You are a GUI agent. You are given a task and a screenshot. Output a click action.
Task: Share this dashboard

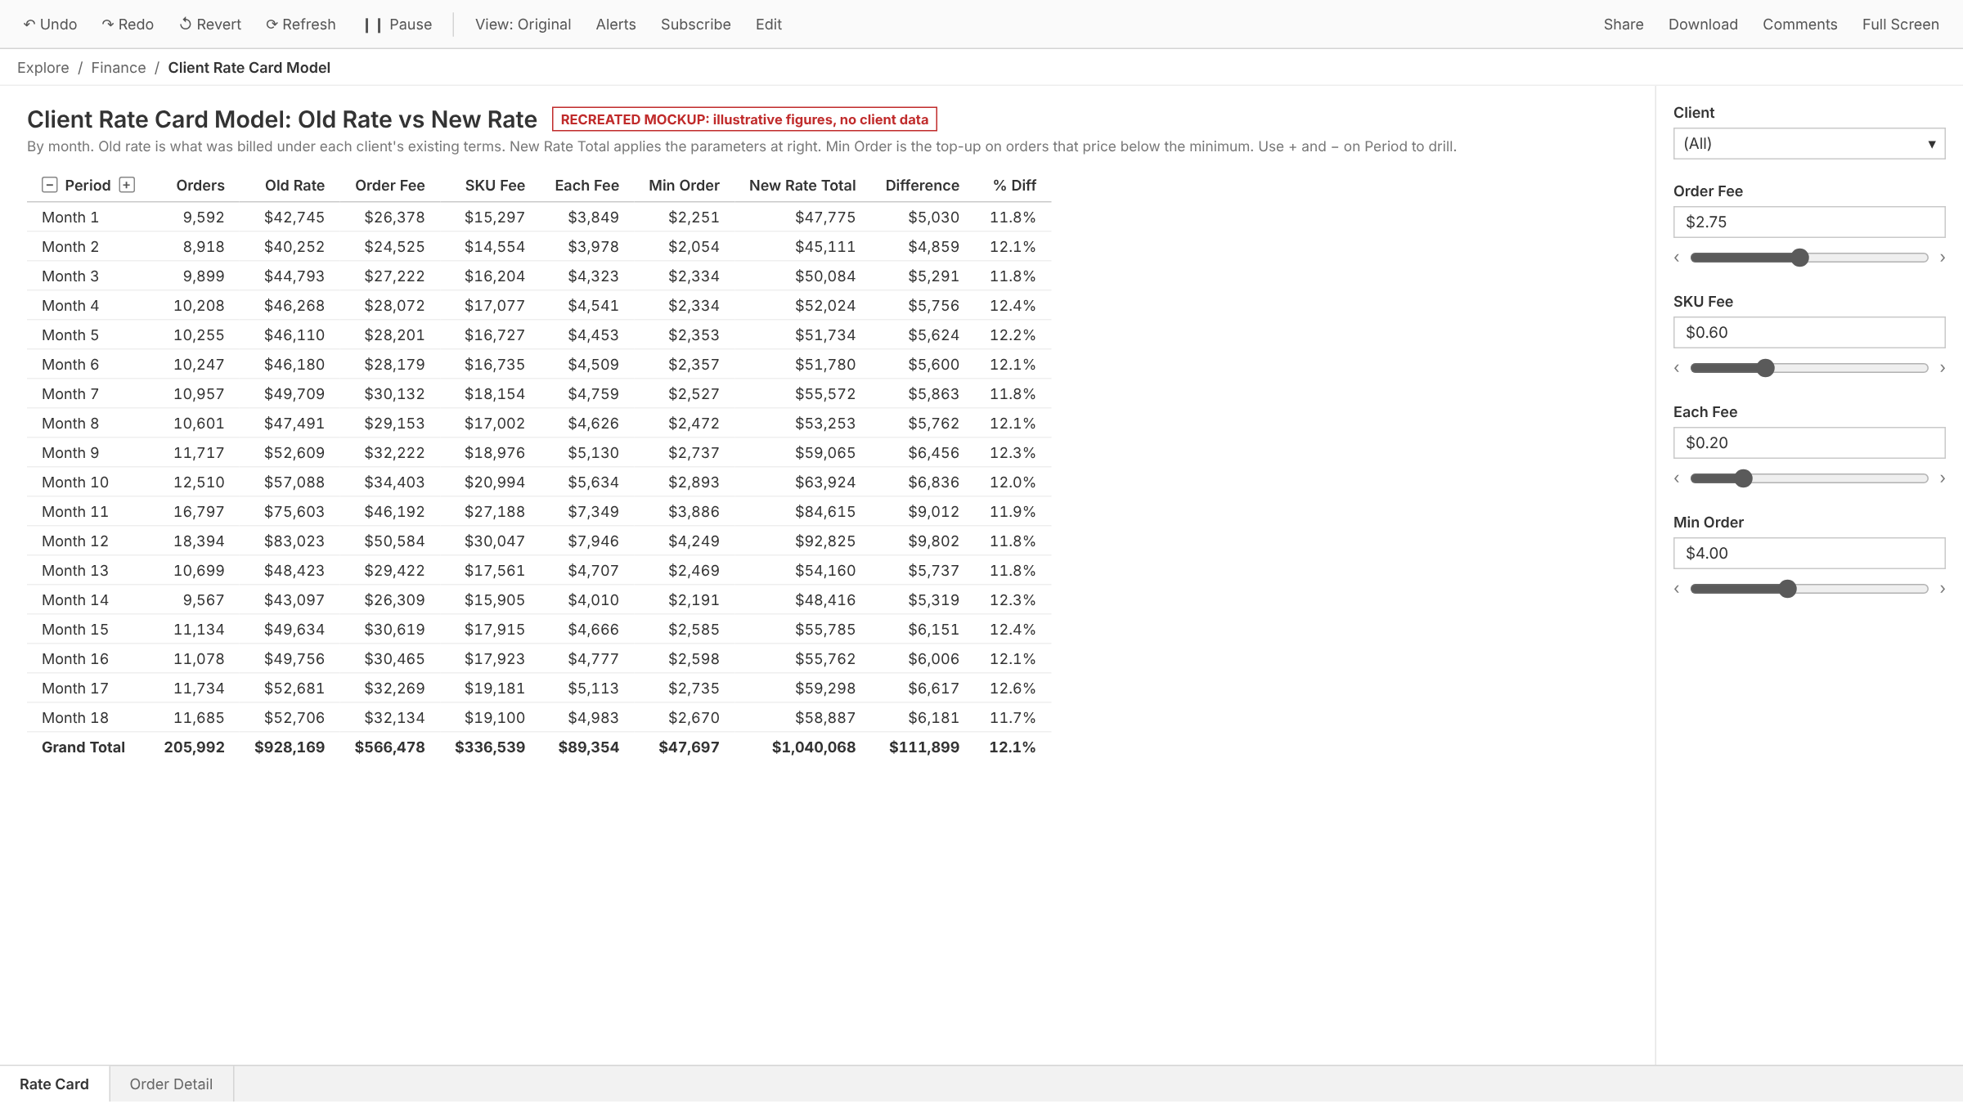pyautogui.click(x=1624, y=25)
